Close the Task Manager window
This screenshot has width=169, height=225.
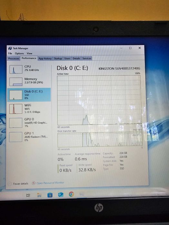pos(140,48)
